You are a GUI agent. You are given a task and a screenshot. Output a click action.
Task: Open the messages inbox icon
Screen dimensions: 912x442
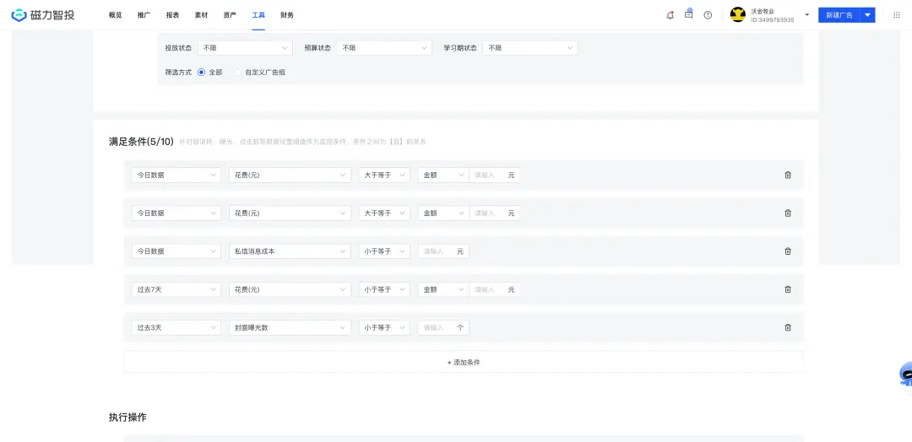point(688,14)
